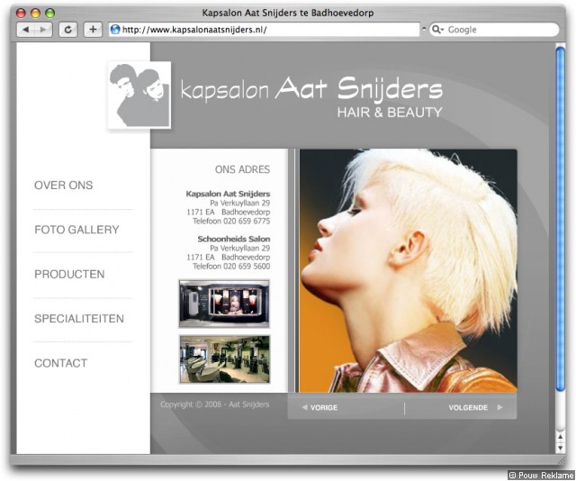Open the PRODUCTEN menu item
The image size is (576, 481).
[x=69, y=275]
